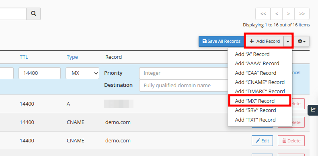The width and height of the screenshot is (318, 156).
Task: Open the MX record type dropdown
Action: tap(82, 73)
